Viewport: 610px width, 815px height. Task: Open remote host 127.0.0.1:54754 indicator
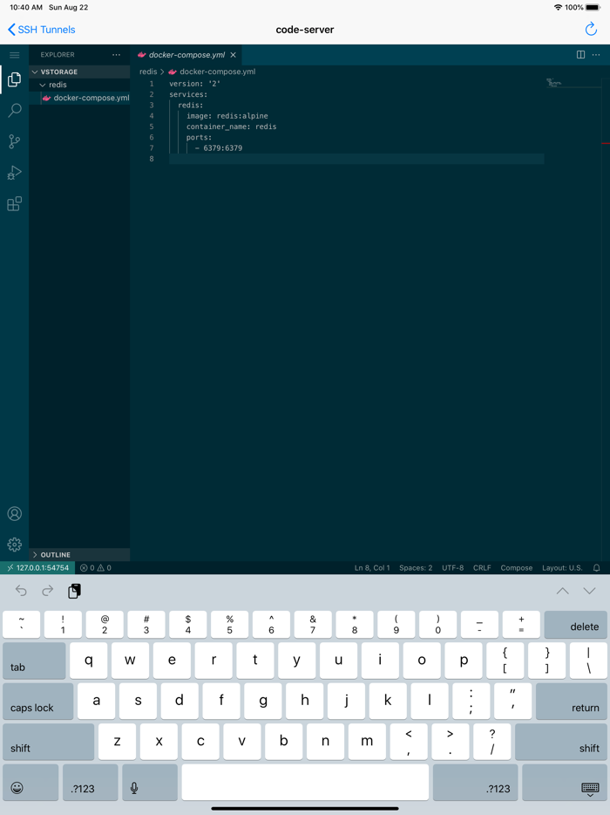[x=37, y=567]
